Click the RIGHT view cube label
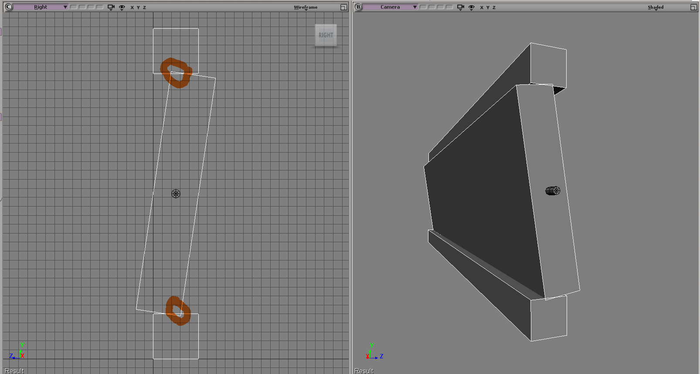700x374 pixels. click(x=326, y=35)
